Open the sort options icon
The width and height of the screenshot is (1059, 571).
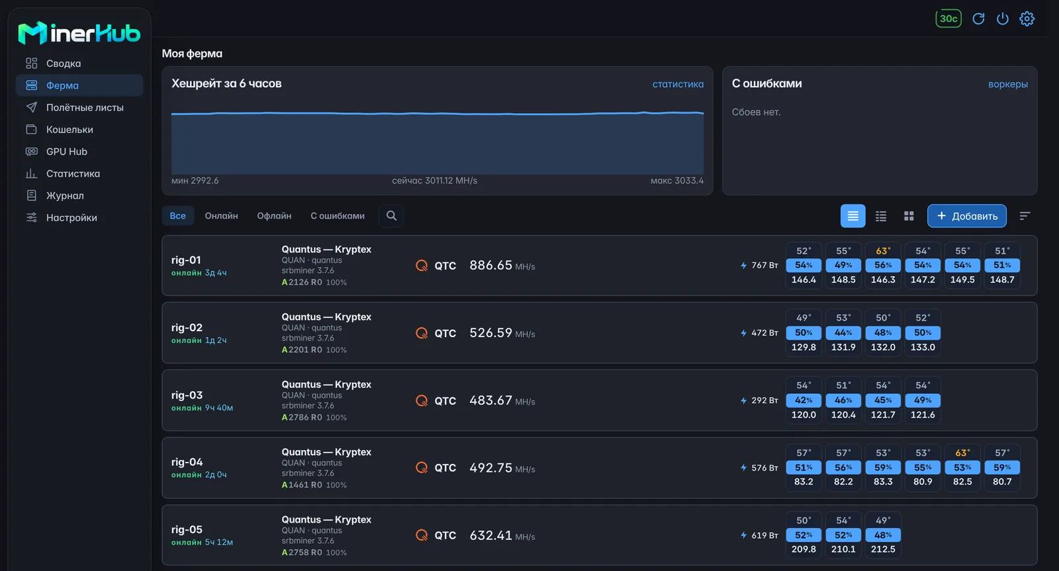pos(1025,216)
